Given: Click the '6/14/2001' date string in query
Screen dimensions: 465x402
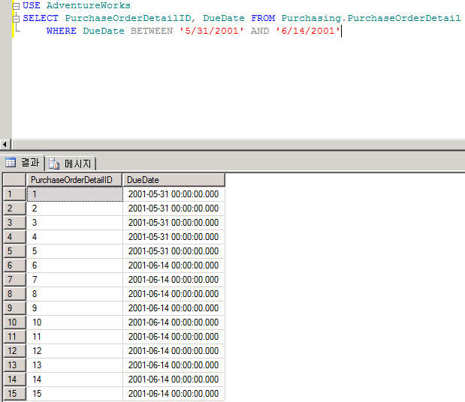Looking at the screenshot, I should (308, 31).
